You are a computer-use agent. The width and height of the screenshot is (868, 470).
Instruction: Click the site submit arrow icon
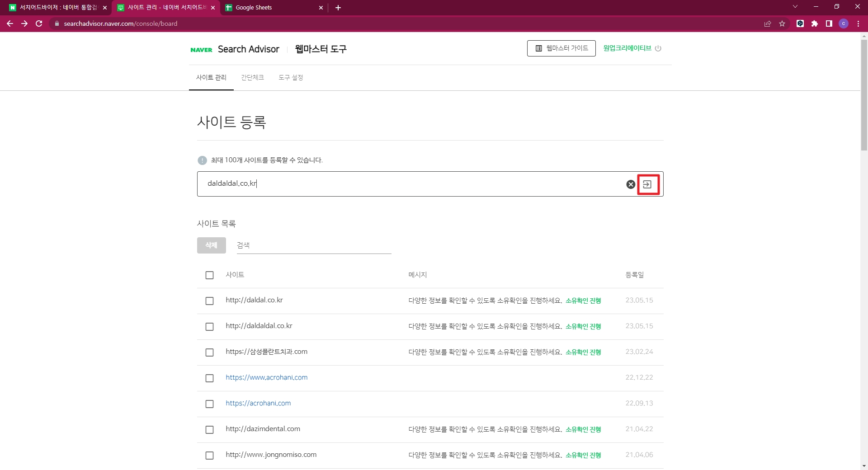coord(647,184)
